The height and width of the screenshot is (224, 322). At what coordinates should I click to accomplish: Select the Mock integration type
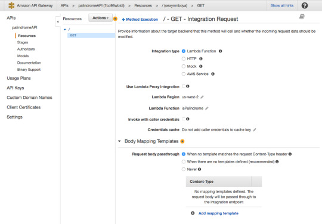(184, 66)
